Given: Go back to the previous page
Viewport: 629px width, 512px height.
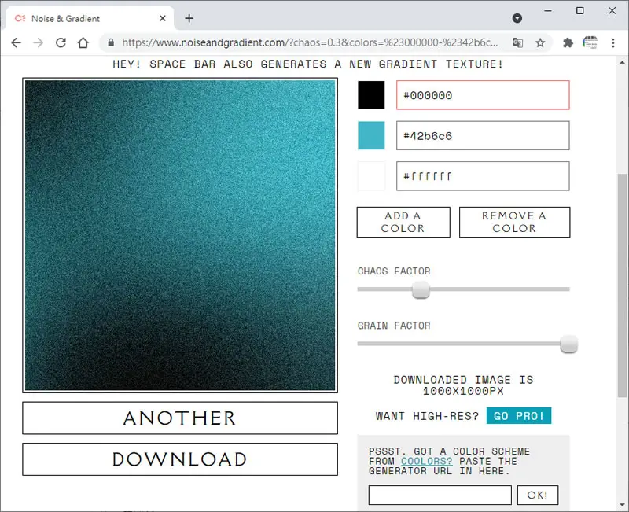Looking at the screenshot, I should [x=16, y=42].
